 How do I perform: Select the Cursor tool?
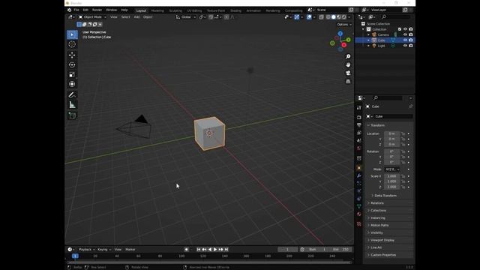pos(72,44)
